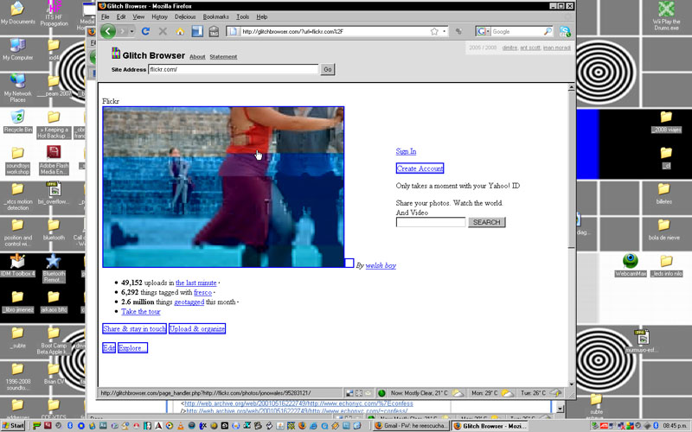Viewport: 692px width, 432px height.
Task: Open the last minute uploads link
Action: click(x=196, y=283)
